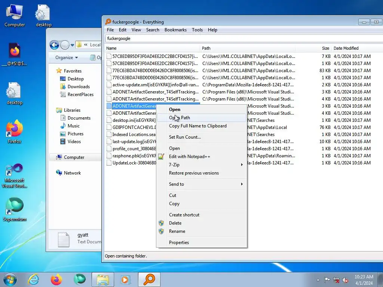Open the Bookmarks menu in Everything

click(x=176, y=30)
